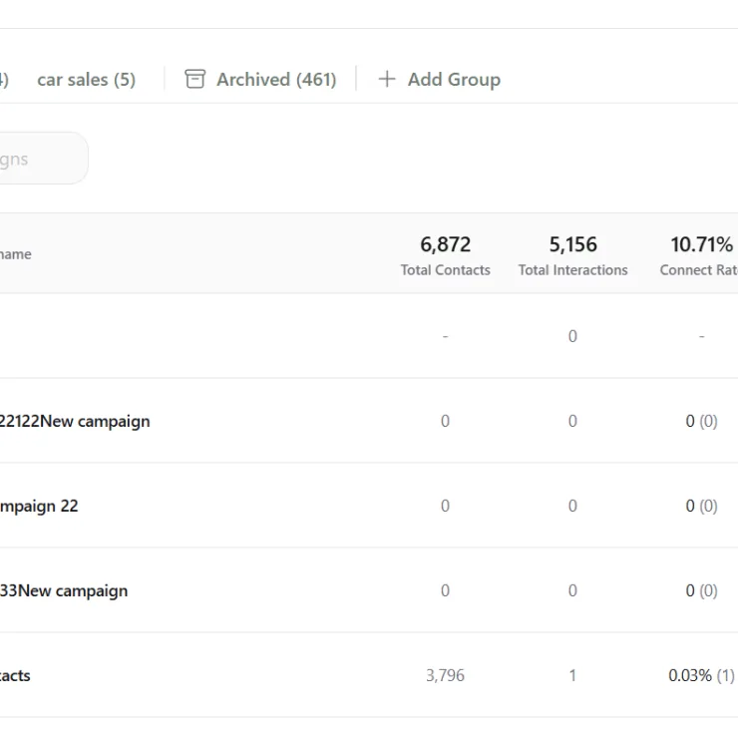
Task: Click the Archived box icon
Action: coord(194,79)
